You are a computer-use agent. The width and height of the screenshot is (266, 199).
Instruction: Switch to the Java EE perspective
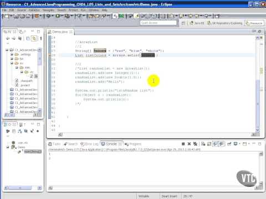197,23
